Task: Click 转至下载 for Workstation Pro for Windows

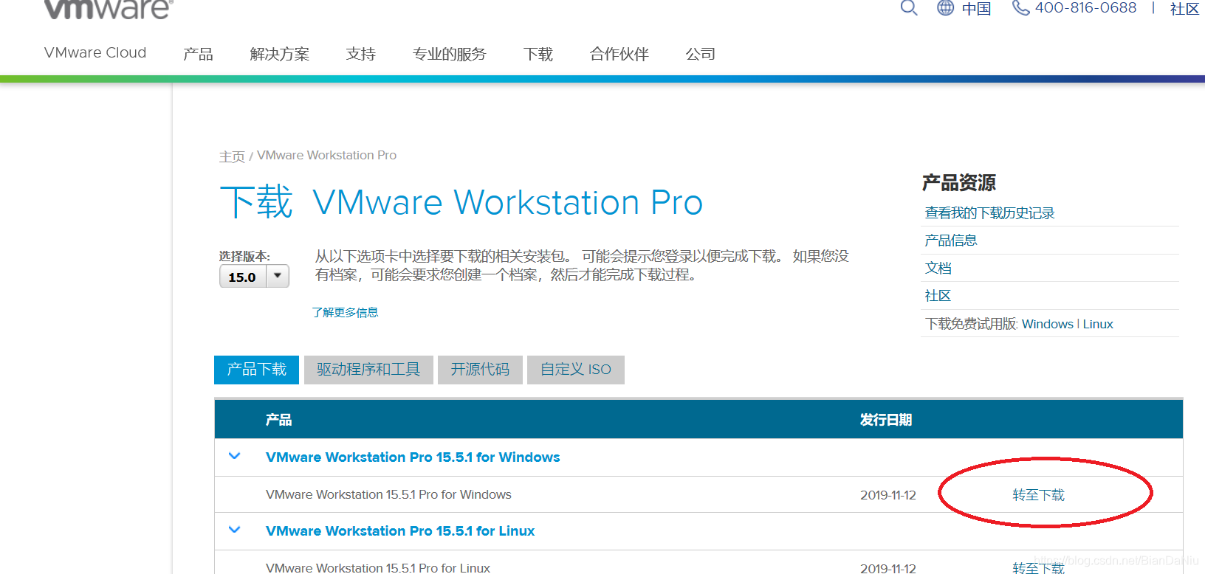Action: pyautogui.click(x=1039, y=495)
